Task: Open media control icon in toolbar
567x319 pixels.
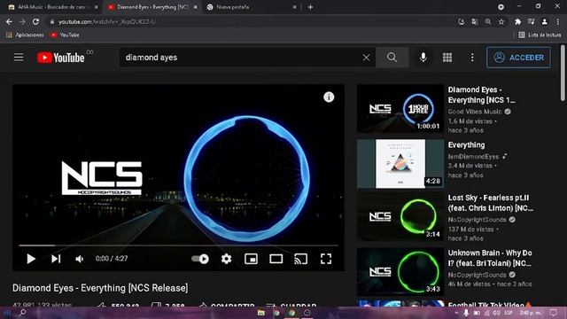Action: pos(531,21)
